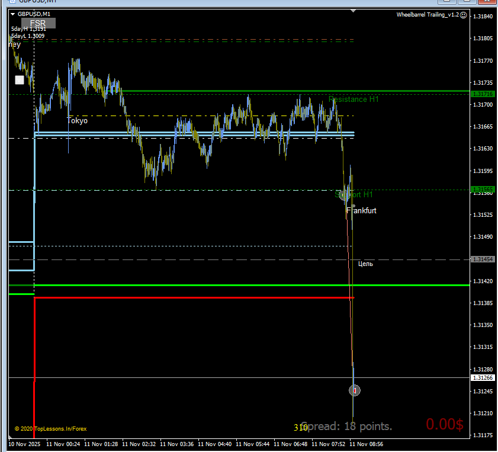Click the 'Resistance H1' label
The width and height of the screenshot is (498, 452).
[x=354, y=100]
